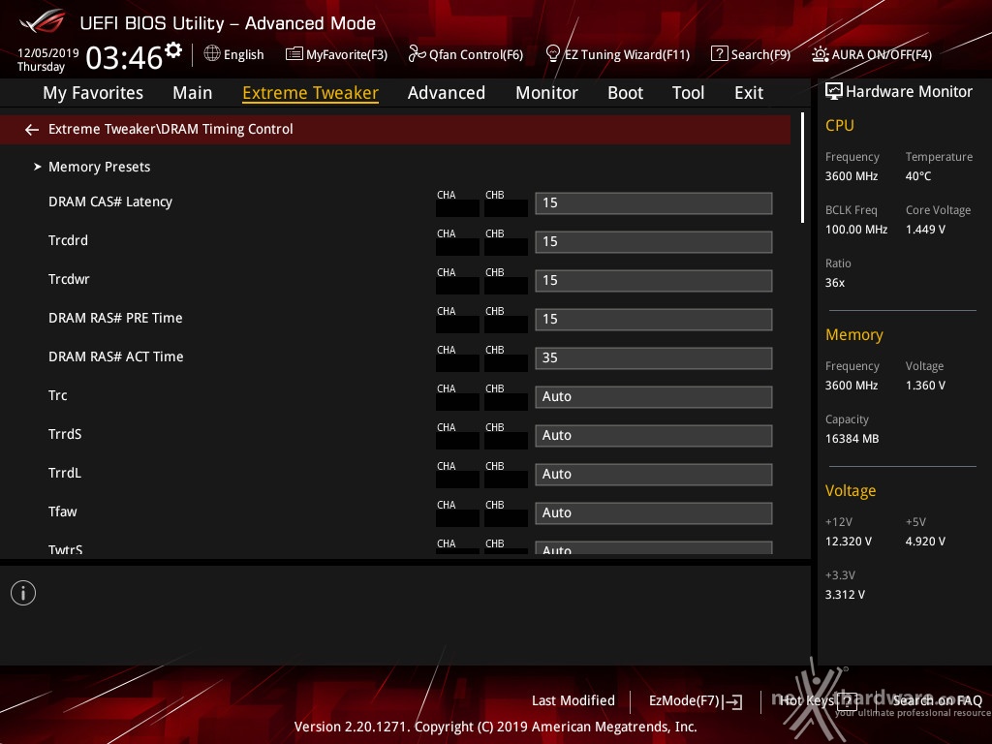Viewport: 992px width, 744px height.
Task: Open Qfan Control(F6)
Action: point(477,55)
